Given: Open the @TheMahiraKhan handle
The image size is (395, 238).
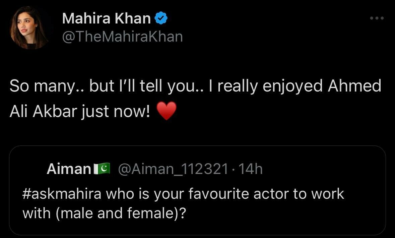Looking at the screenshot, I should pyautogui.click(x=122, y=36).
